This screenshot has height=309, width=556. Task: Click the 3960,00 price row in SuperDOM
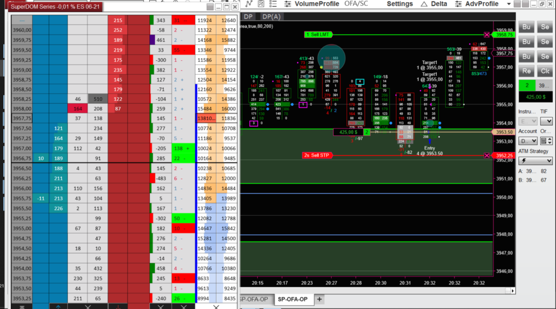22,30
